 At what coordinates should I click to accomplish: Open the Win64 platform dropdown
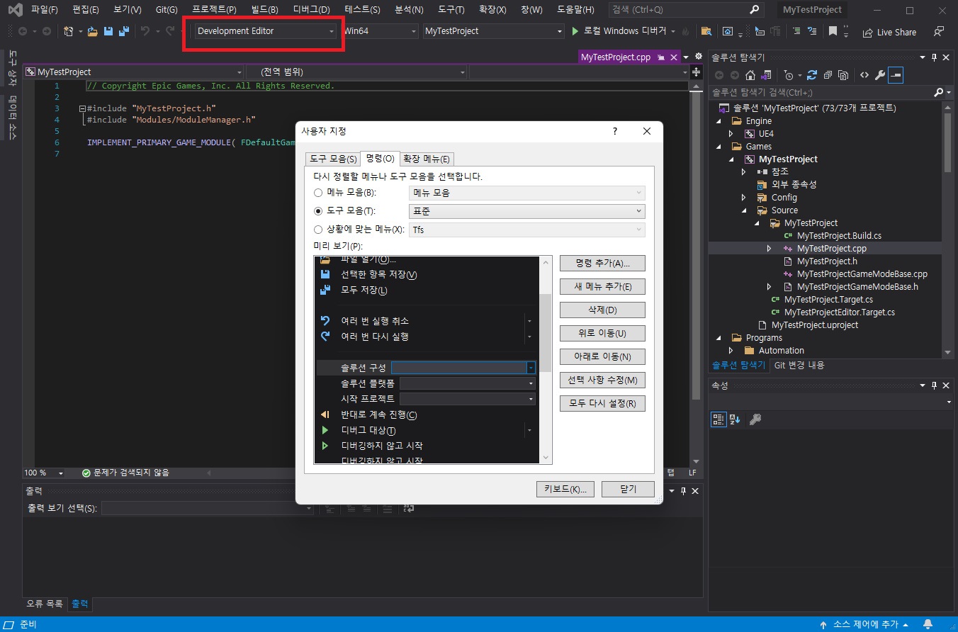point(380,31)
